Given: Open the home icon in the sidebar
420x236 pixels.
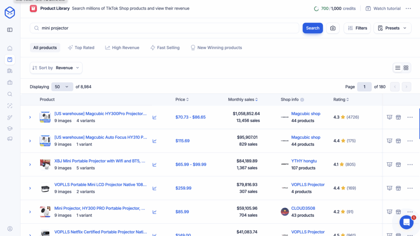Looking at the screenshot, I should click(x=10, y=48).
